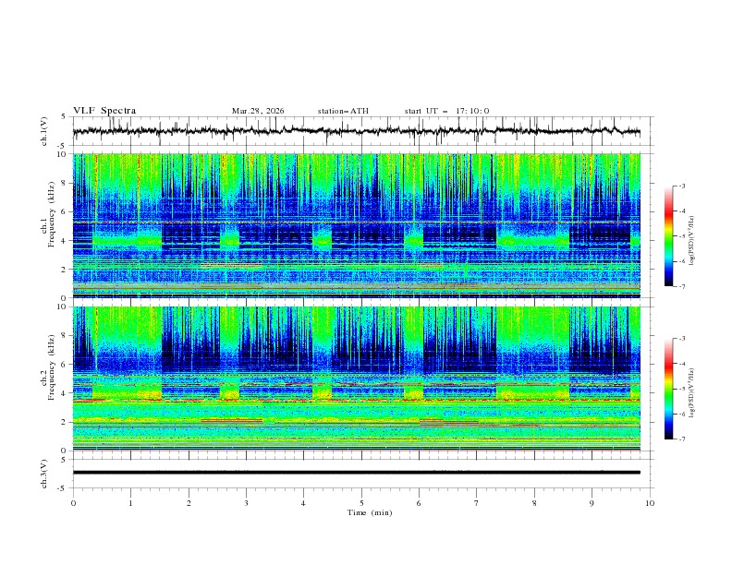This screenshot has width=732, height=565.
Task: Click the "-7" tick on upper color bar
Action: click(x=682, y=286)
